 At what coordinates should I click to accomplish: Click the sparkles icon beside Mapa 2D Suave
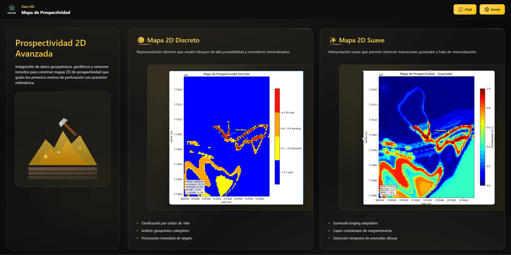coord(332,40)
